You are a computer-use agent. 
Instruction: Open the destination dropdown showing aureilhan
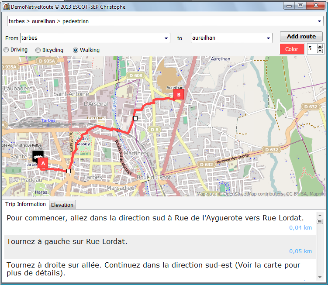[269, 38]
